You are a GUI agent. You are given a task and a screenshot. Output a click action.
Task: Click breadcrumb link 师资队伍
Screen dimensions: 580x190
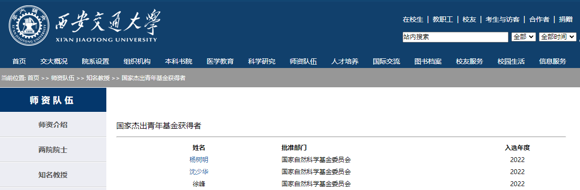[x=63, y=78]
